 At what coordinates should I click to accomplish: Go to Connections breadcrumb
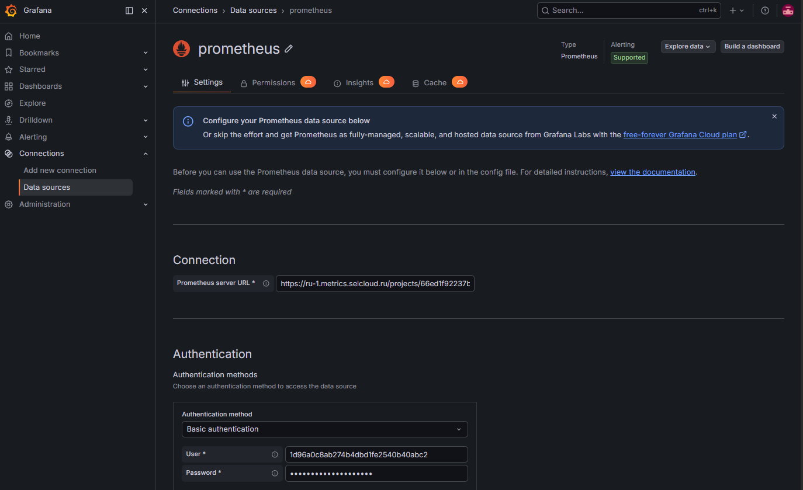click(x=195, y=11)
